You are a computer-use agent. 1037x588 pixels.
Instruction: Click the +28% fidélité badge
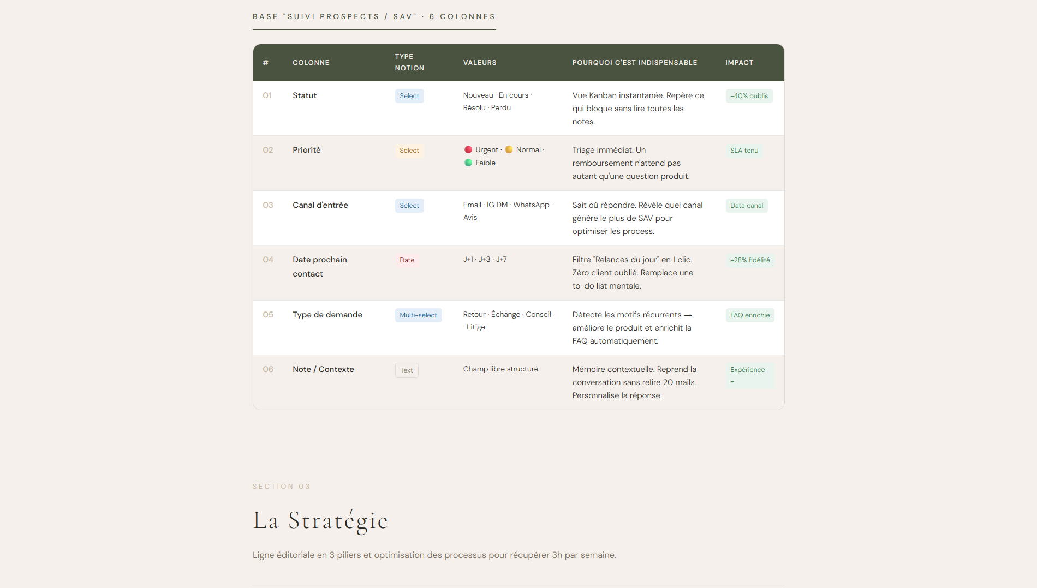pos(750,260)
